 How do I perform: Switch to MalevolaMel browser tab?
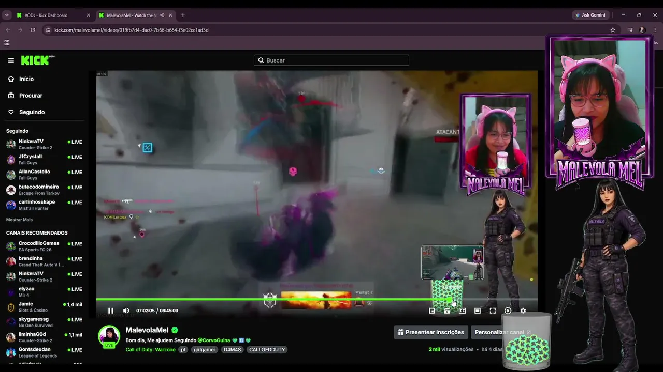tap(136, 16)
